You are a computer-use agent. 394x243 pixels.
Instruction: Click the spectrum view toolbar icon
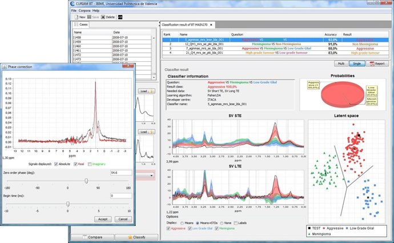click(120, 17)
